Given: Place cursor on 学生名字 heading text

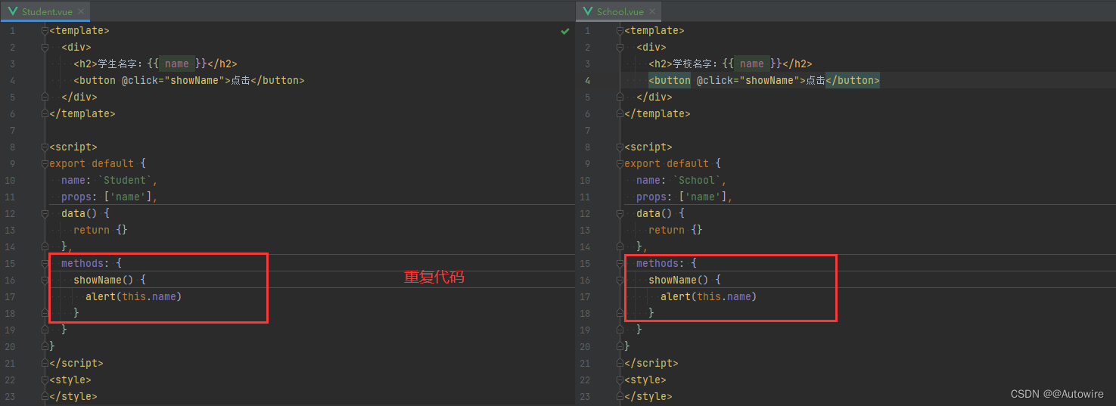Looking at the screenshot, I should 120,64.
